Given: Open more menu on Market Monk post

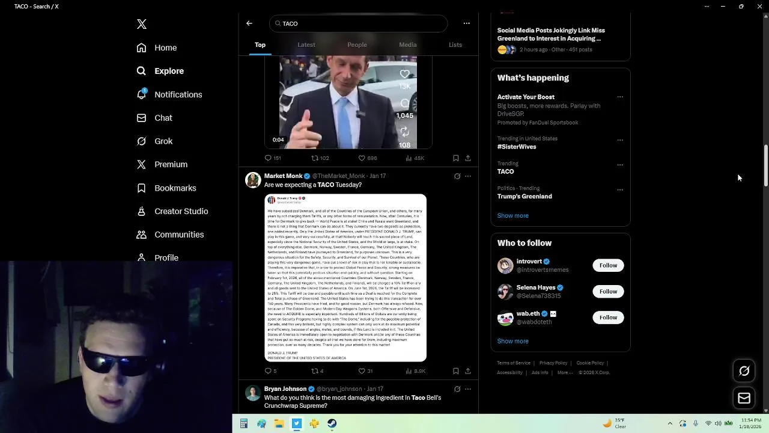Looking at the screenshot, I should pyautogui.click(x=468, y=176).
